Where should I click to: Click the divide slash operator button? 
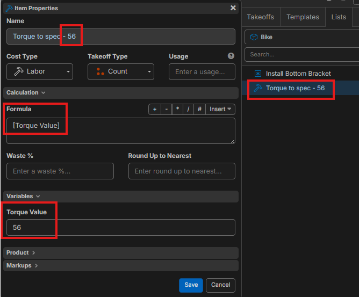(188, 109)
